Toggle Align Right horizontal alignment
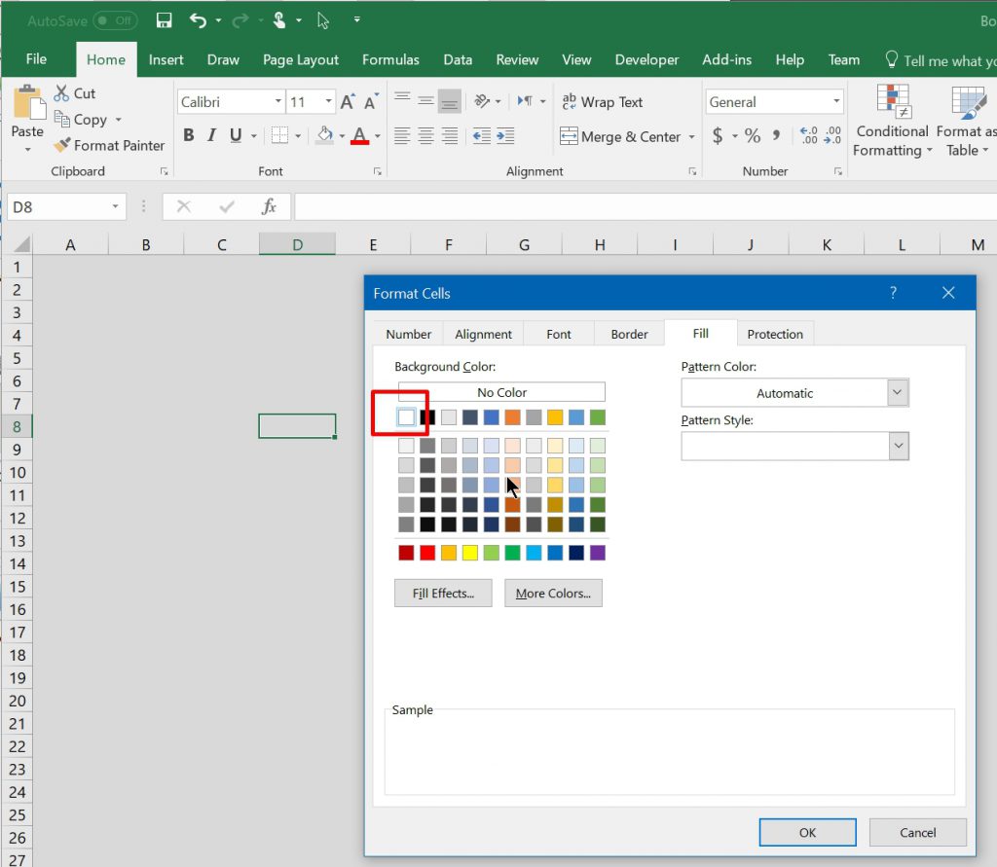Viewport: 997px width, 867px height. [450, 135]
